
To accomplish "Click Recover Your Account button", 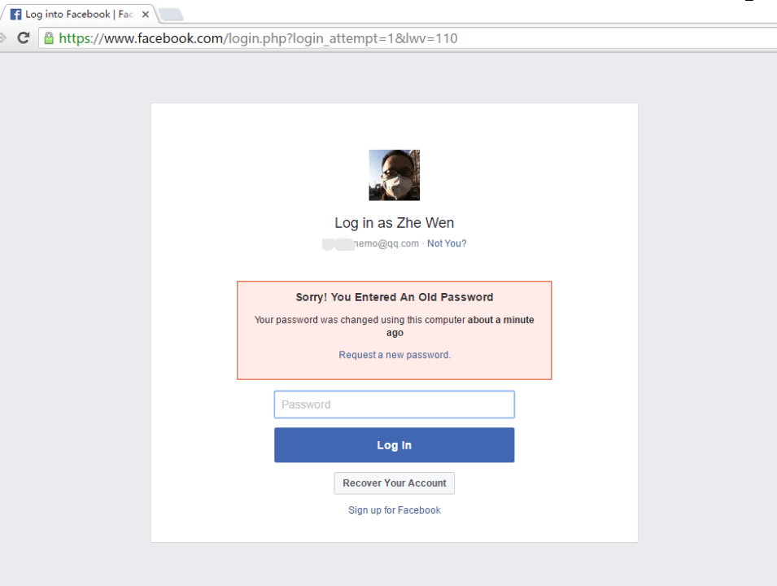I will 395,483.
